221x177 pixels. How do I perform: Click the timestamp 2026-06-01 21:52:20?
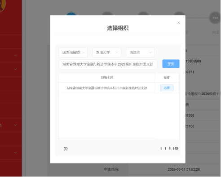coord(184,169)
